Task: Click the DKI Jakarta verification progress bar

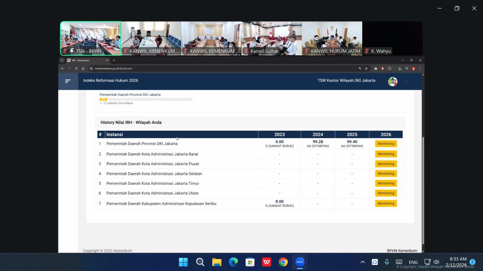Action: coord(146,99)
